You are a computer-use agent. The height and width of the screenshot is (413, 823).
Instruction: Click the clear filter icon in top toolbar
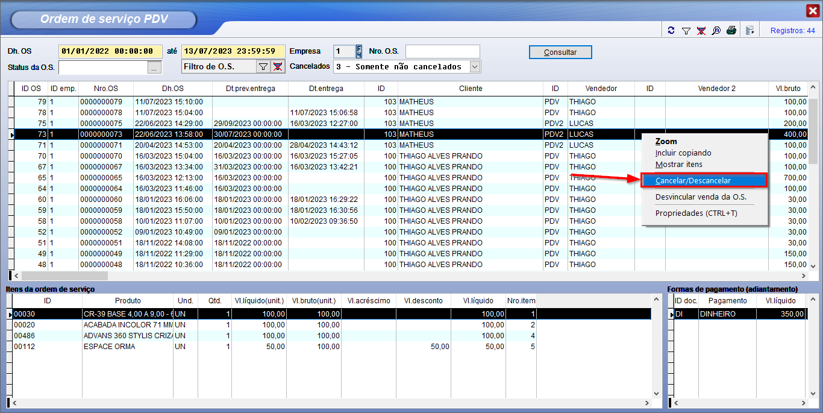coord(701,31)
